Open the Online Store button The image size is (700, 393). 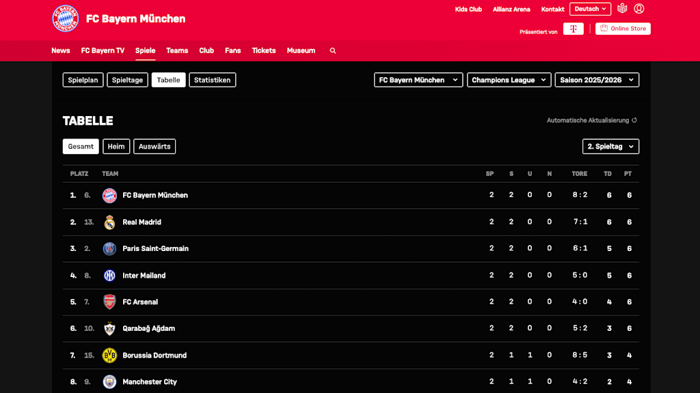(x=623, y=29)
